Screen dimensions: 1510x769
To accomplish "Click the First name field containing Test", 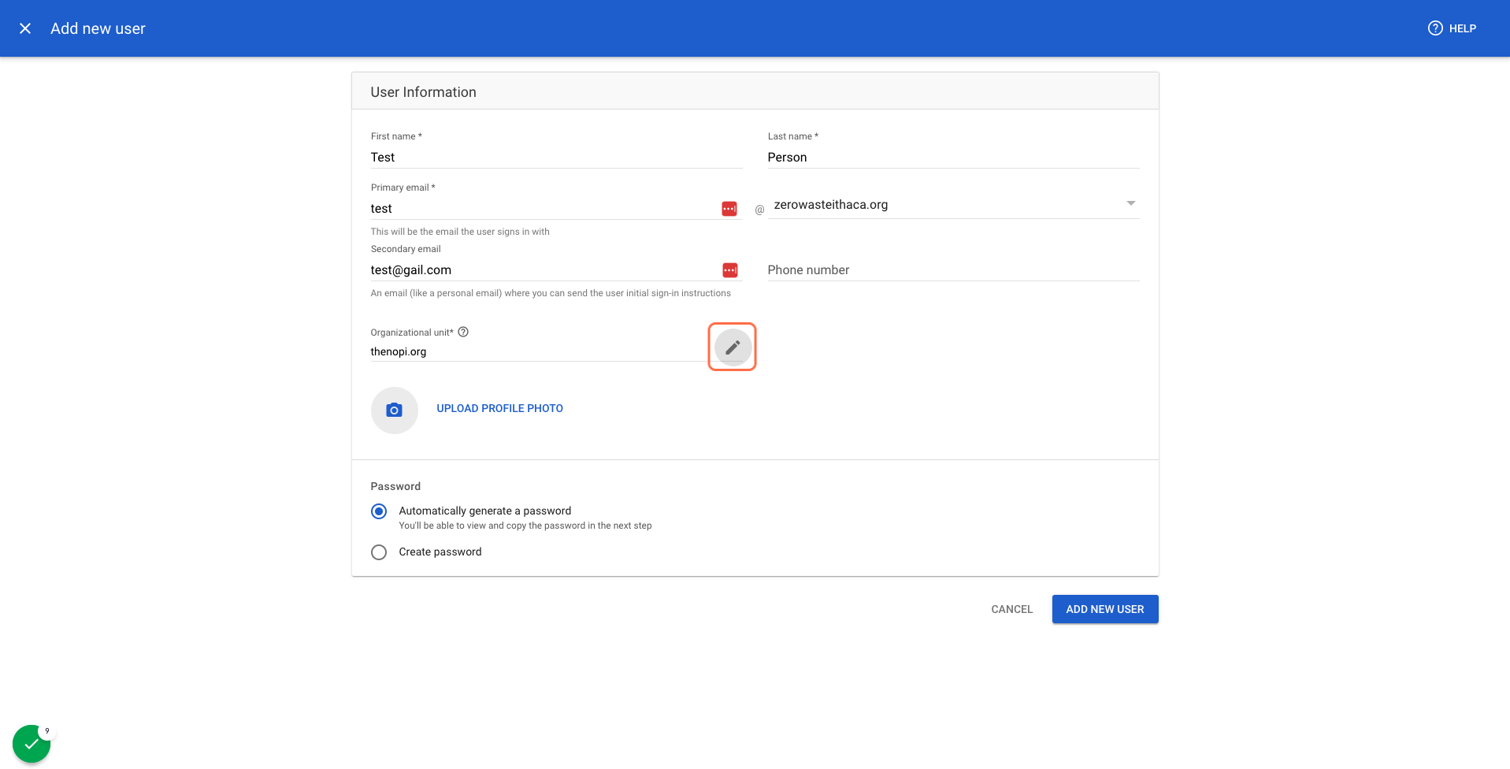I will click(556, 158).
